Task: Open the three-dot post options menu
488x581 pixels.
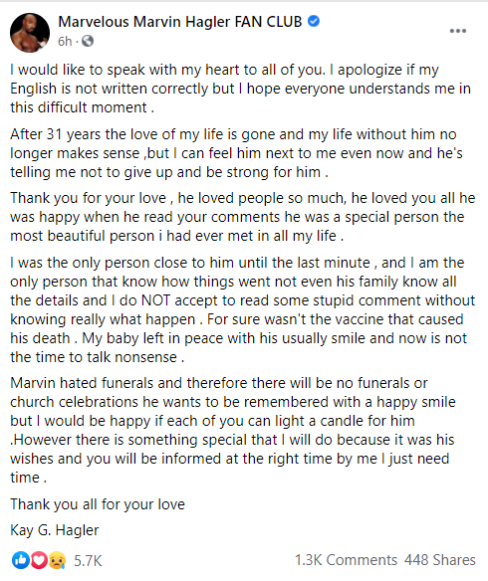Action: click(457, 31)
